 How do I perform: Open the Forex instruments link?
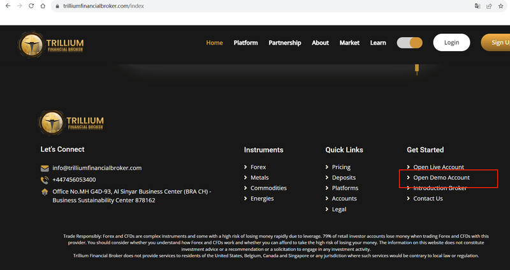pos(258,167)
